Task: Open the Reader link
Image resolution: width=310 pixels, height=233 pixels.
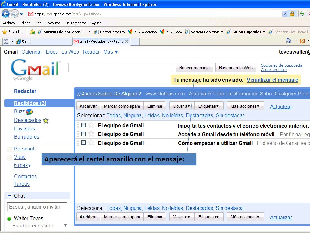Action: click(x=91, y=52)
